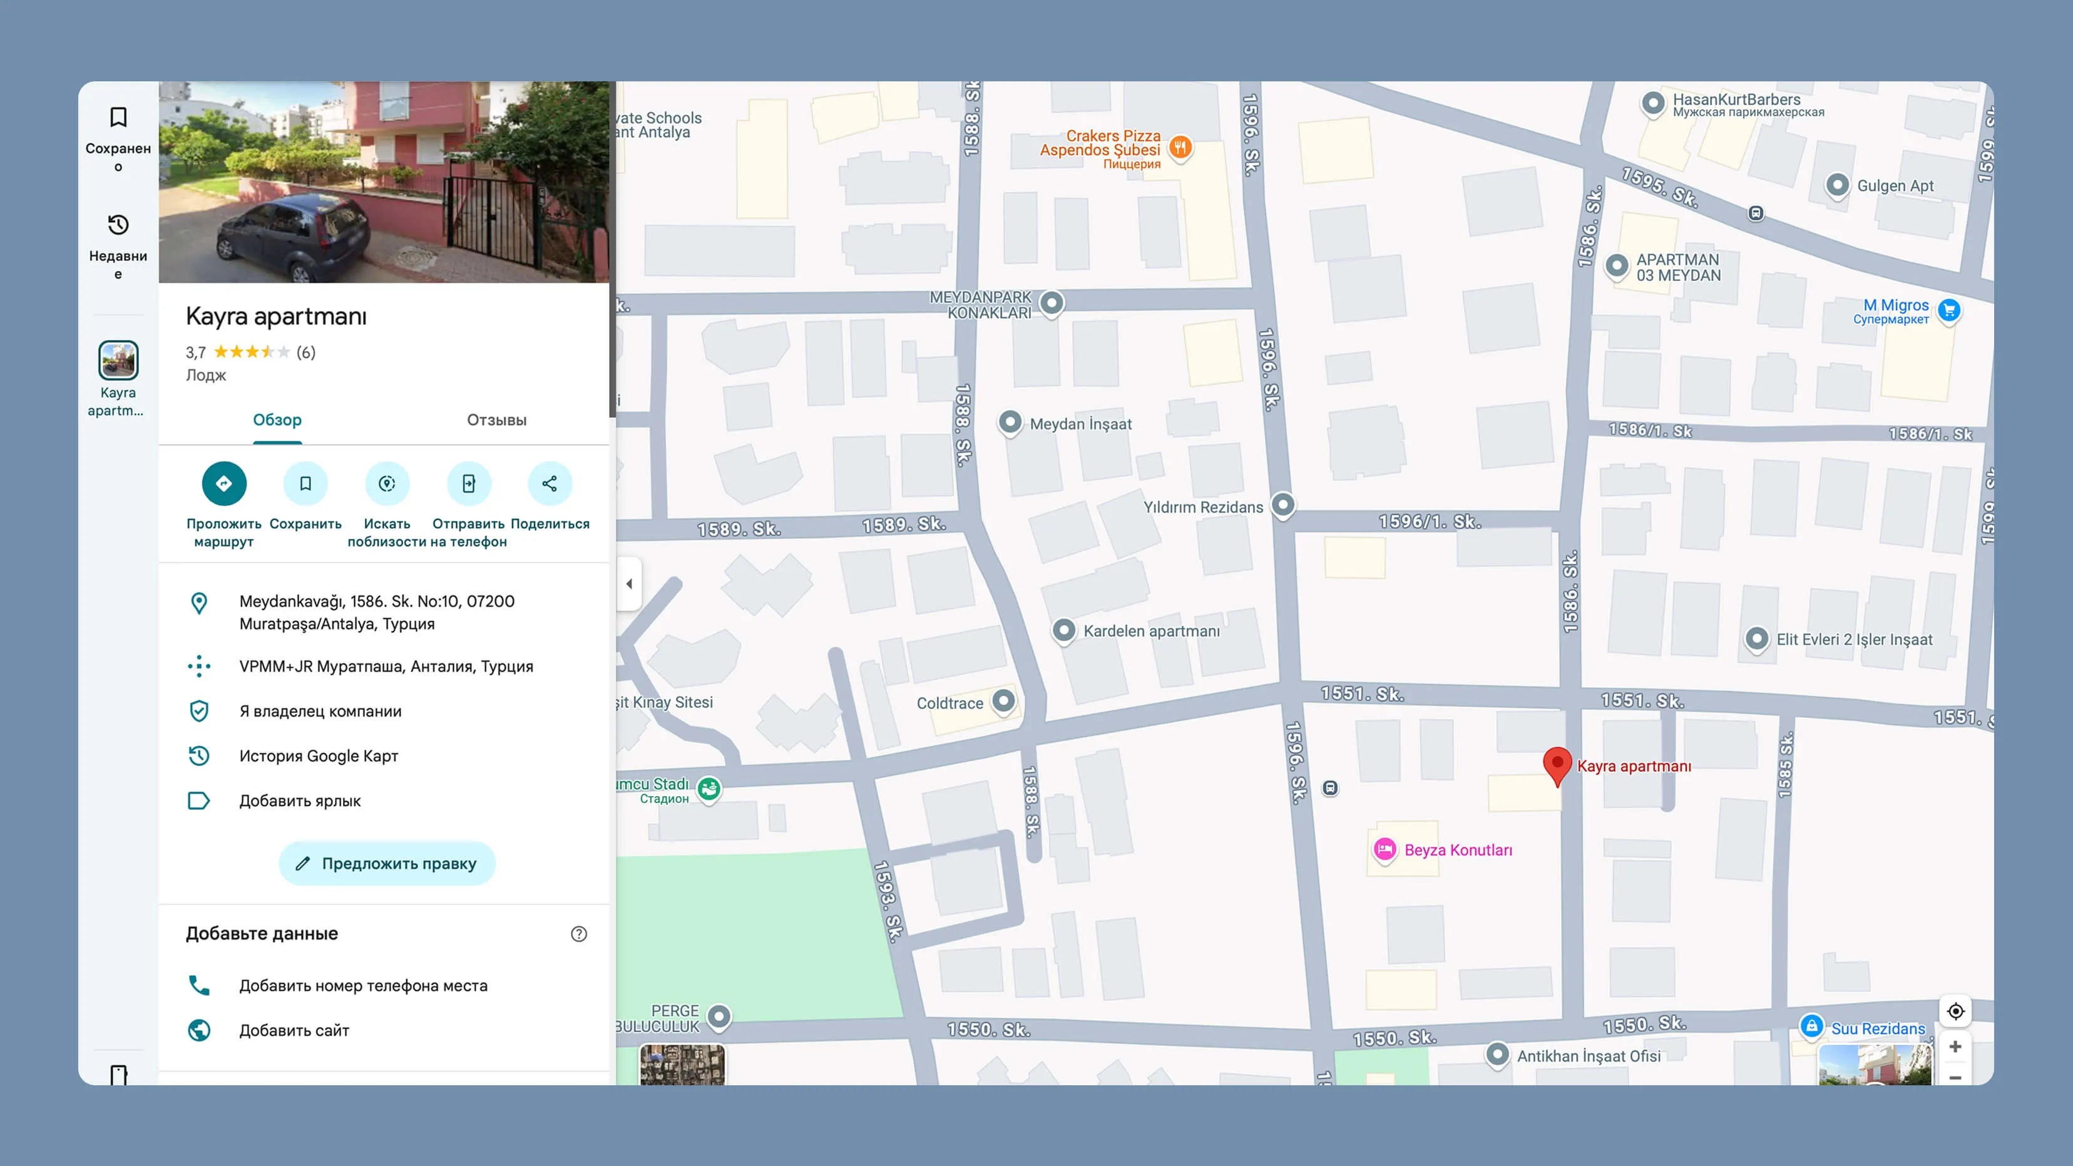Click the Проложить маршрут directions icon
The image size is (2073, 1166).
(x=223, y=484)
